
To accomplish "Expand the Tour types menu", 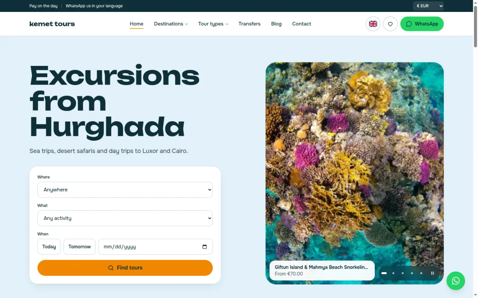I will pos(214,24).
